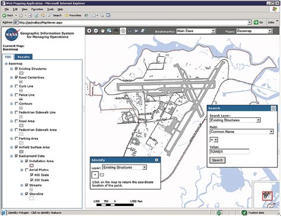Screen dimensions: 281x216
Task: Click the full extent globe icon
Action: (x=109, y=31)
